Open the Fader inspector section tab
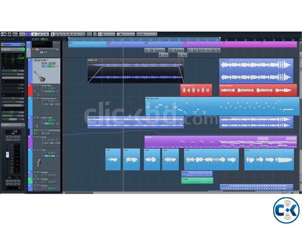 coord(11,125)
